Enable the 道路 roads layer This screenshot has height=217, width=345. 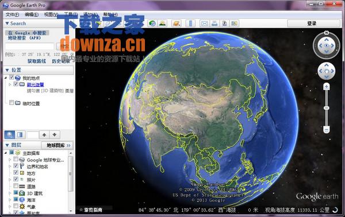coord(16,186)
